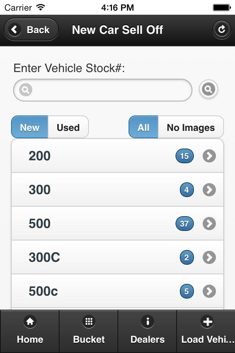Tap the Dealers tab label
The height and width of the screenshot is (353, 235).
147,339
